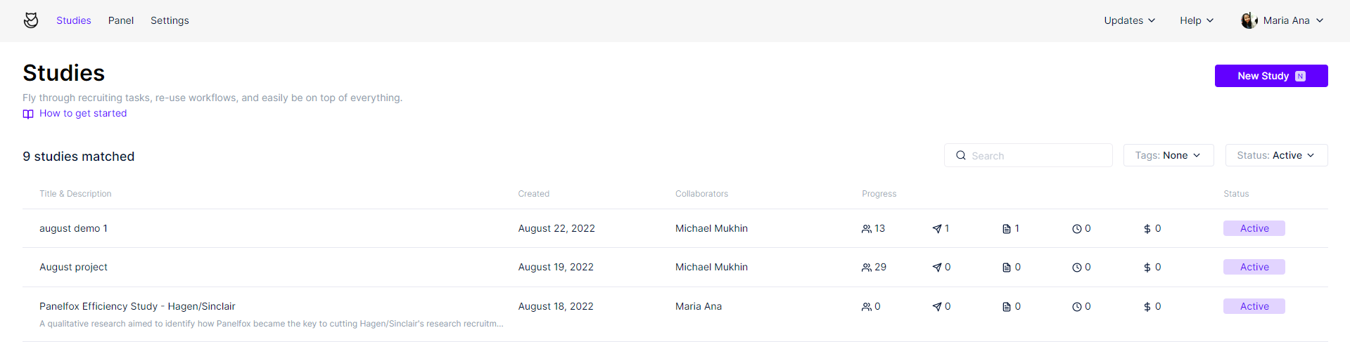Image resolution: width=1350 pixels, height=342 pixels.
Task: Click the paper plane icon in August project row
Action: click(937, 268)
